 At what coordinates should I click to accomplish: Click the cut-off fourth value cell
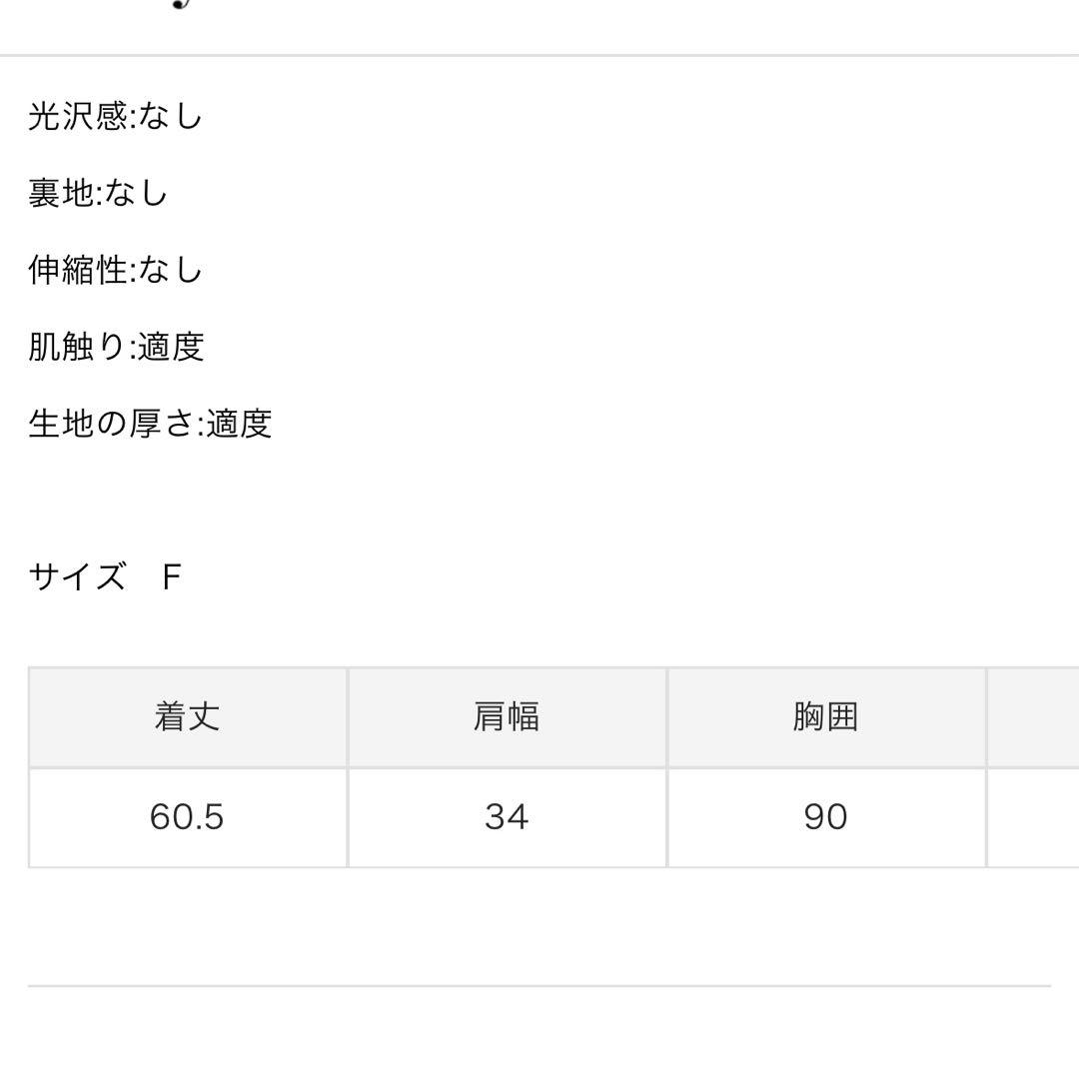pyautogui.click(x=1033, y=817)
